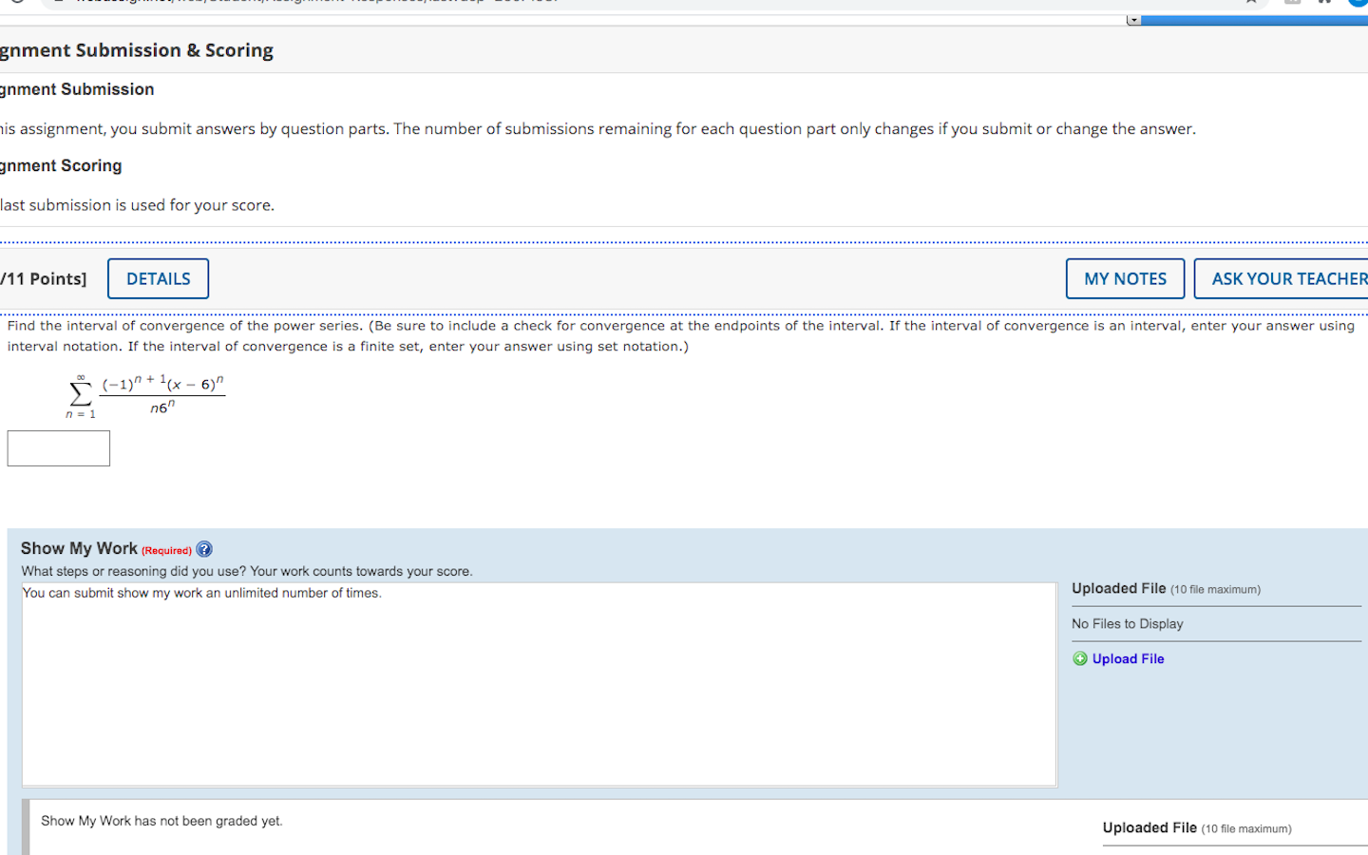Click the bookmark star in the address bar
The image size is (1368, 855).
(1252, 3)
